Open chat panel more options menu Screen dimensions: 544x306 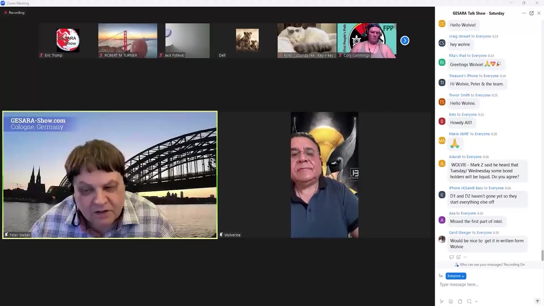[524, 13]
